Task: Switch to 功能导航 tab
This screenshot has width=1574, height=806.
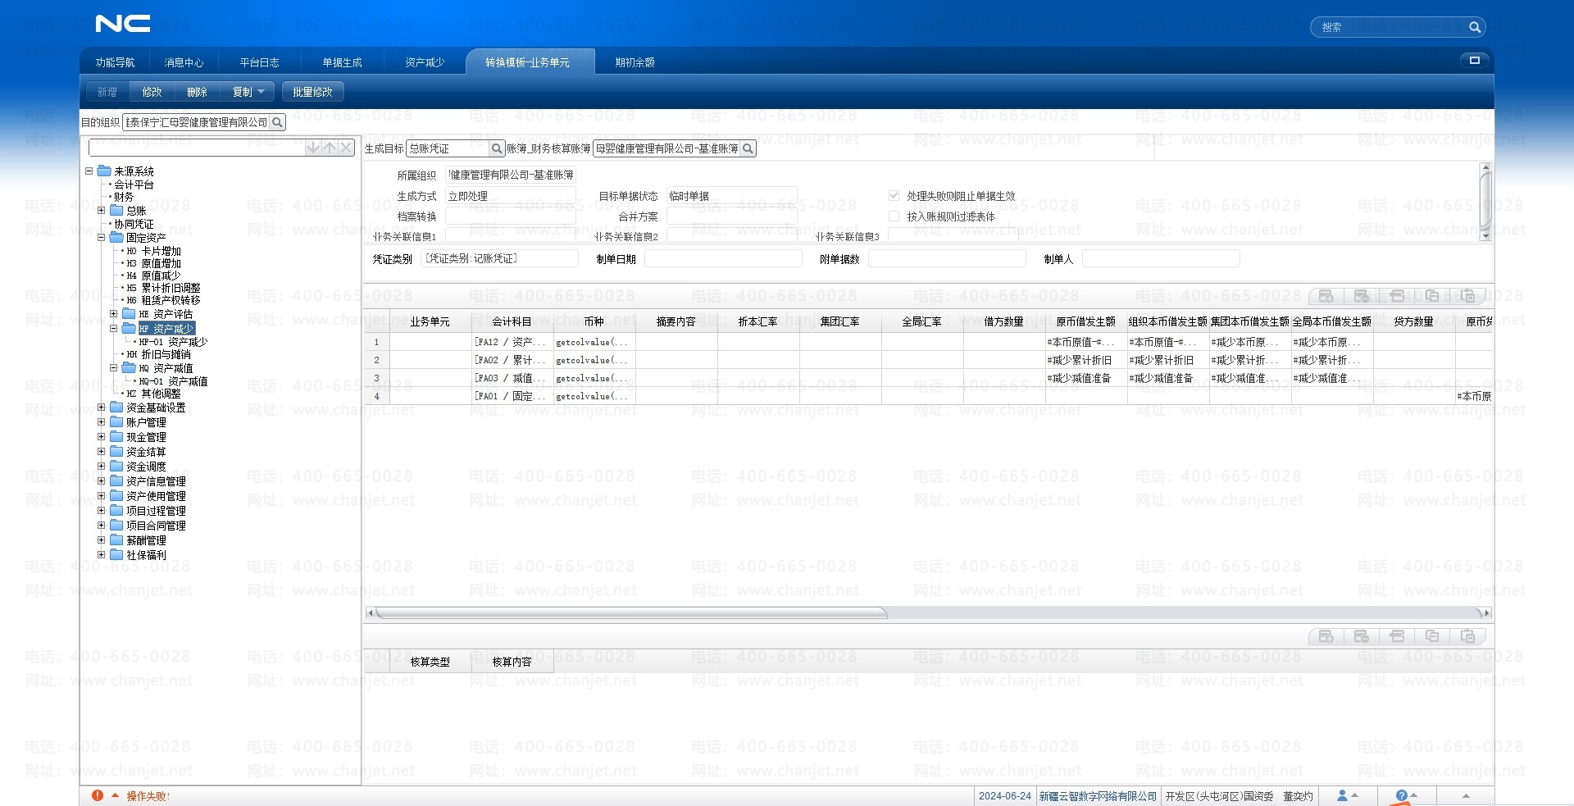Action: 115,62
